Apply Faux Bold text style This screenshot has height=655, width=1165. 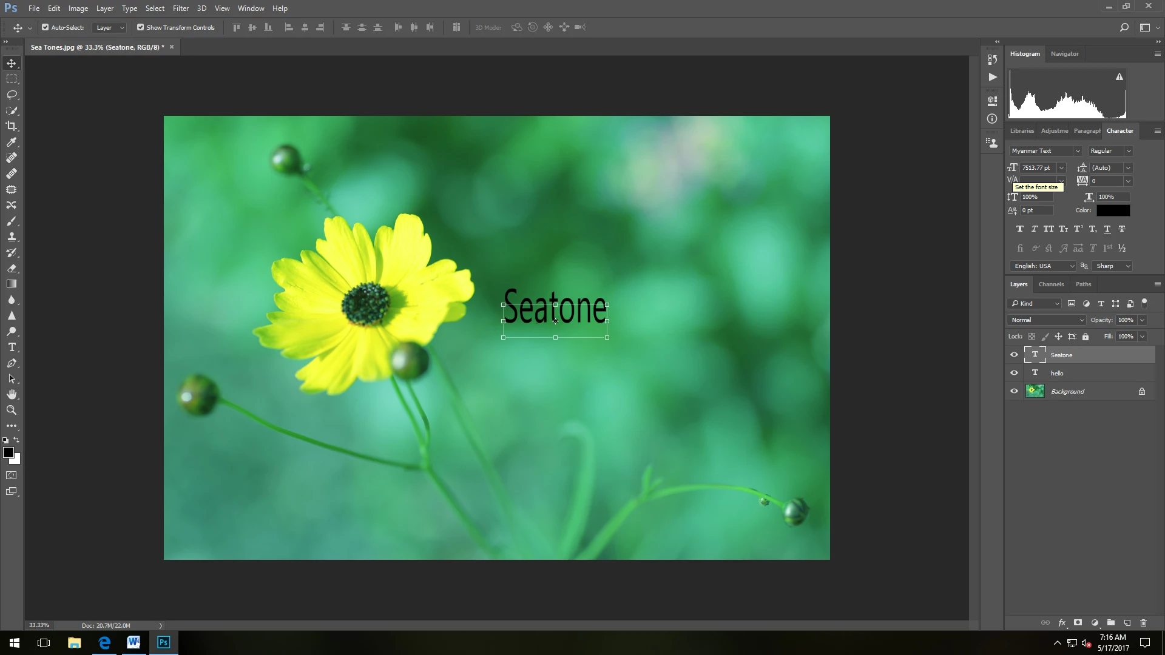[x=1019, y=229]
